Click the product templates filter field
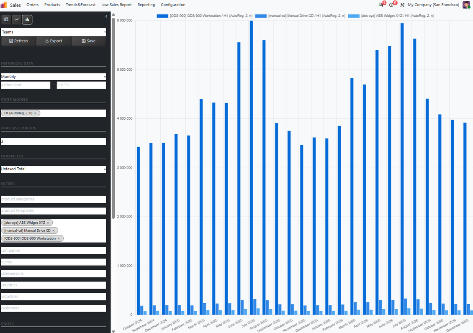 (x=54, y=211)
